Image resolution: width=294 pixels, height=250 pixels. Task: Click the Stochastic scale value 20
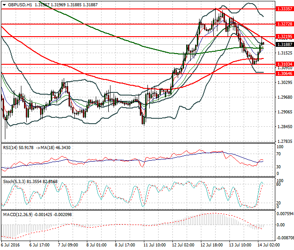click(279, 203)
